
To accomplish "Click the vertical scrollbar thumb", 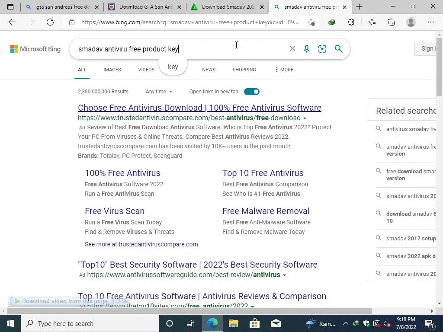I will coord(440,67).
